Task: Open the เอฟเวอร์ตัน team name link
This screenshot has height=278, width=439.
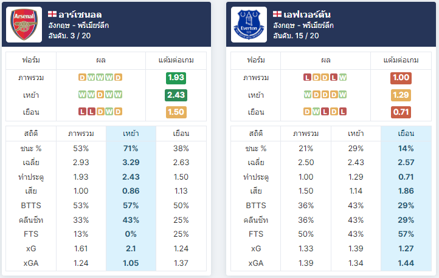Action: (x=307, y=15)
